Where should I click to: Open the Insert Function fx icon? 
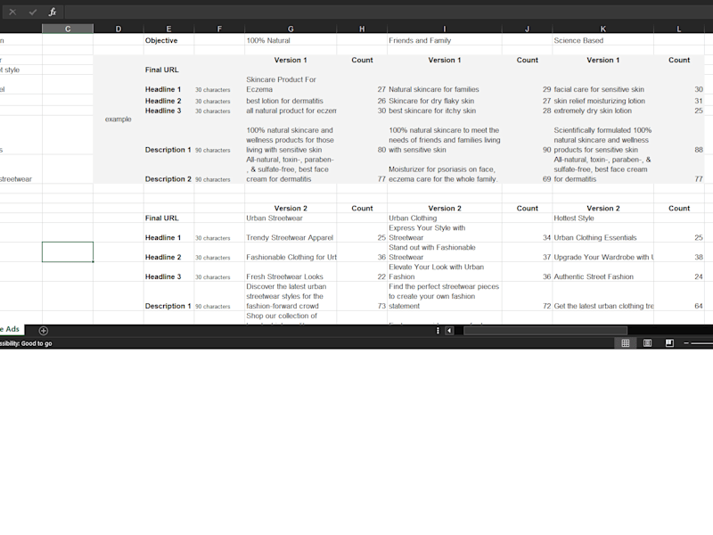click(53, 12)
